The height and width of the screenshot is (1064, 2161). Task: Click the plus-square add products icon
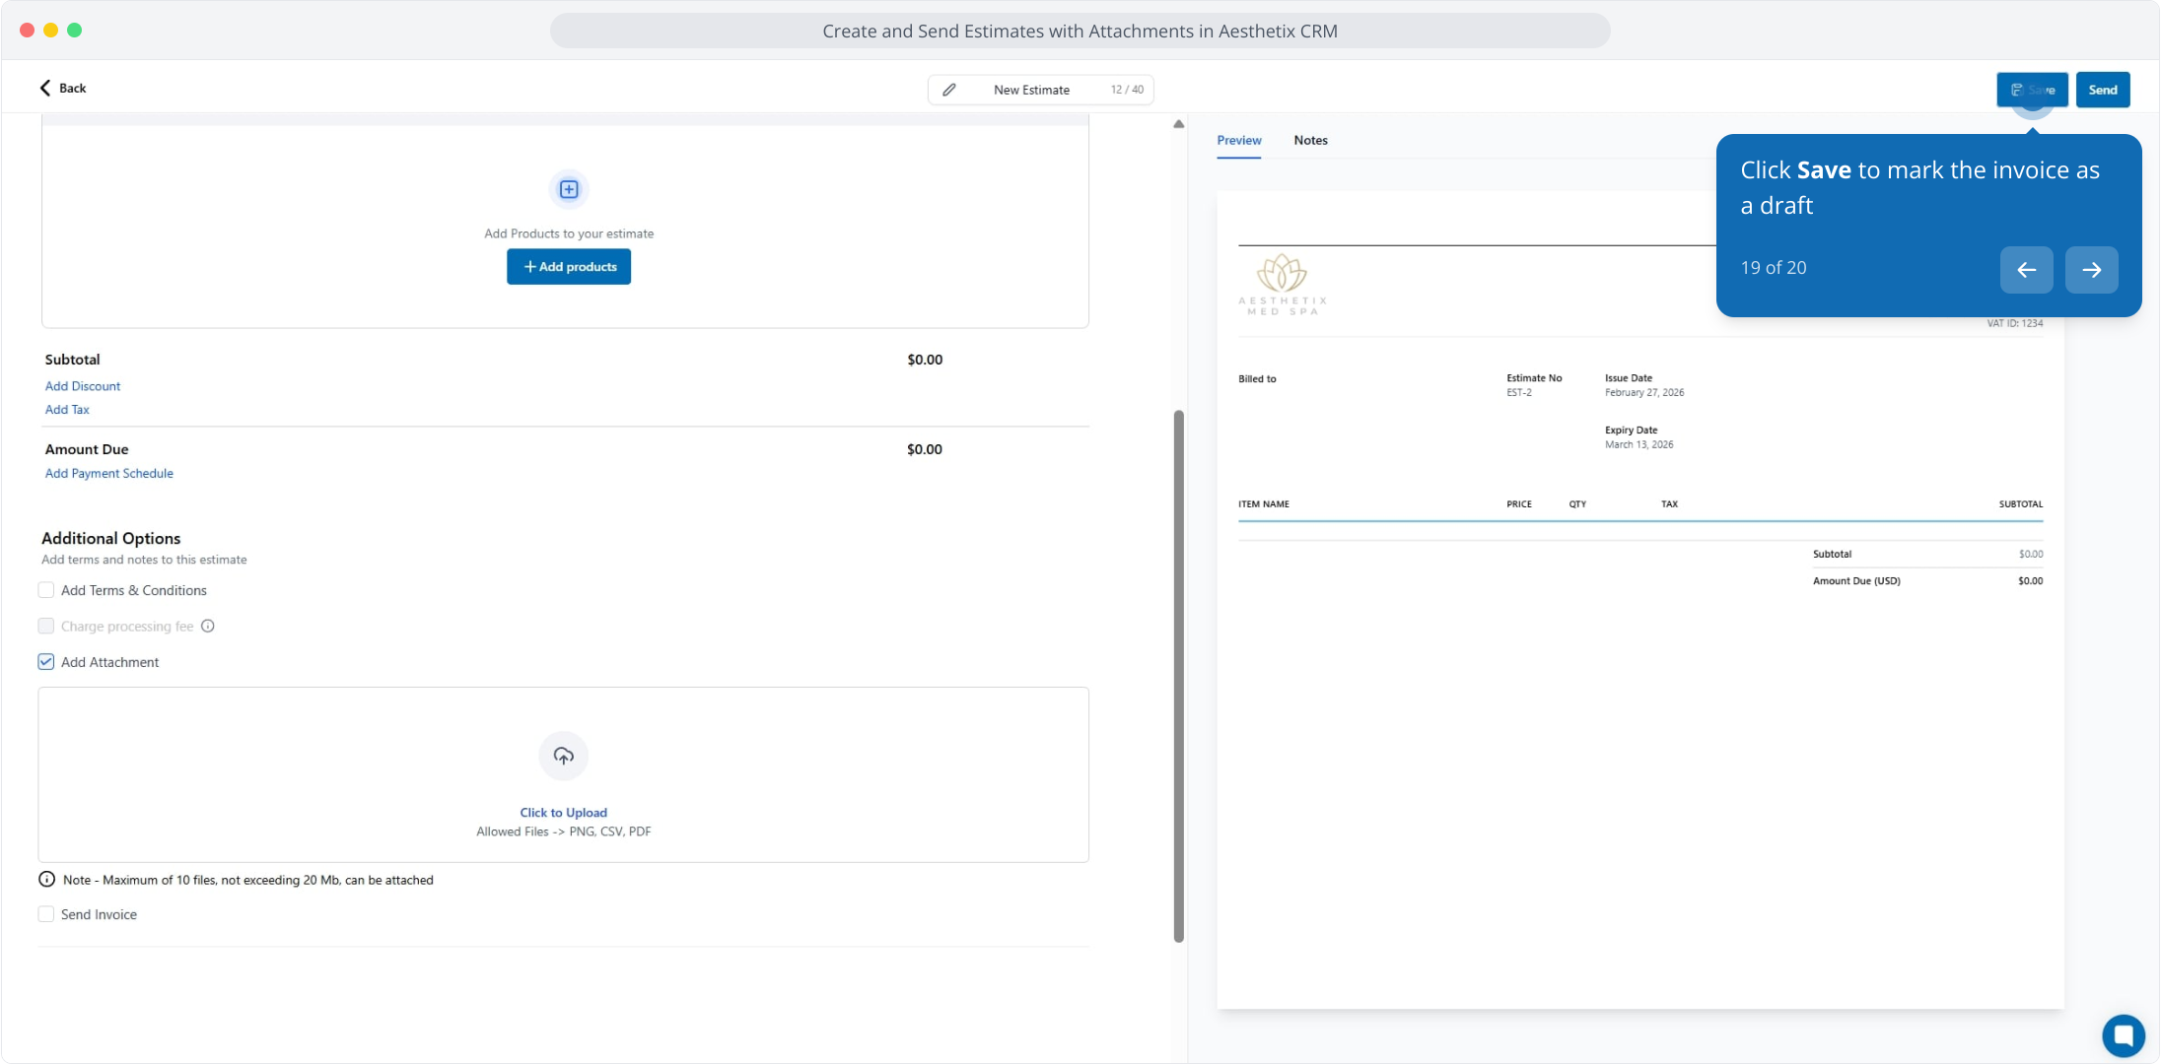tap(569, 189)
